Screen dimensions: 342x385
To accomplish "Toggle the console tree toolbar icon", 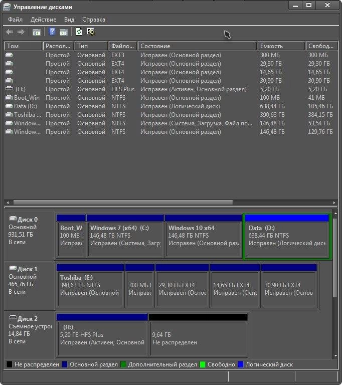I will [x=37, y=32].
